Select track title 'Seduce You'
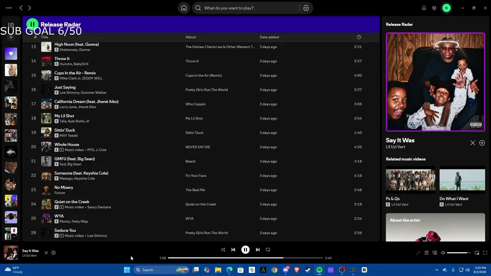 pos(65,230)
